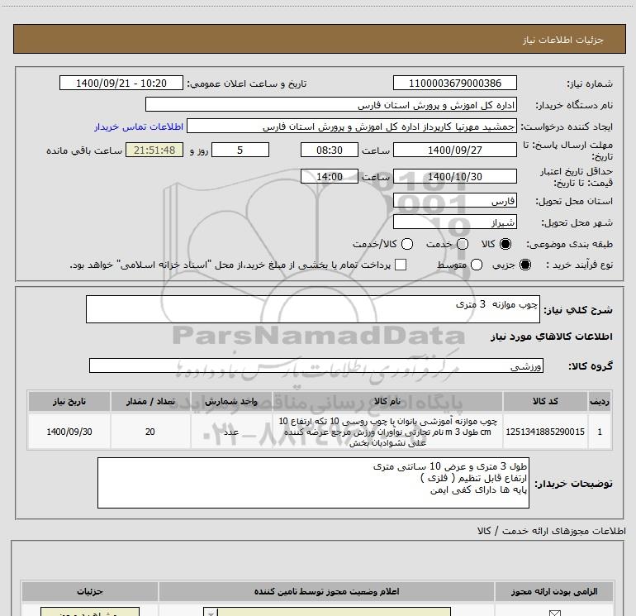Click the need number field 1100003679000386

pos(454,83)
